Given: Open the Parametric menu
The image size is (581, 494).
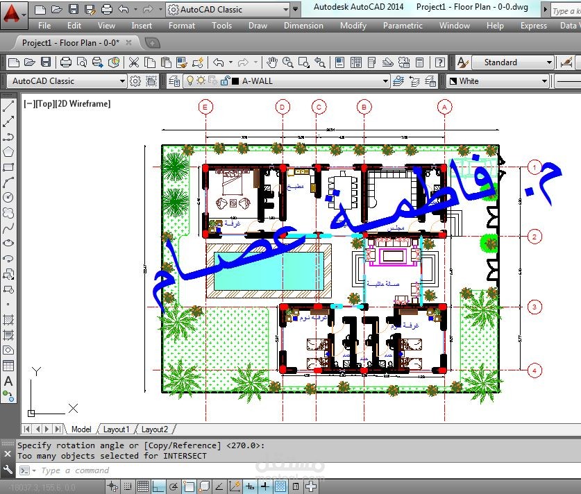Looking at the screenshot, I should point(403,26).
